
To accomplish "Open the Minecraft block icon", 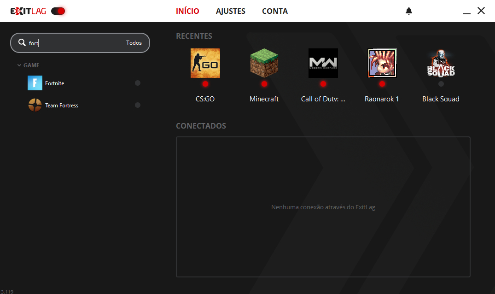I will coord(264,63).
